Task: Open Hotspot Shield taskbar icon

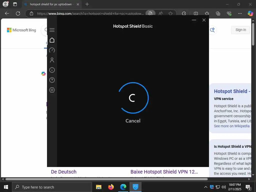Action: click(x=135, y=187)
